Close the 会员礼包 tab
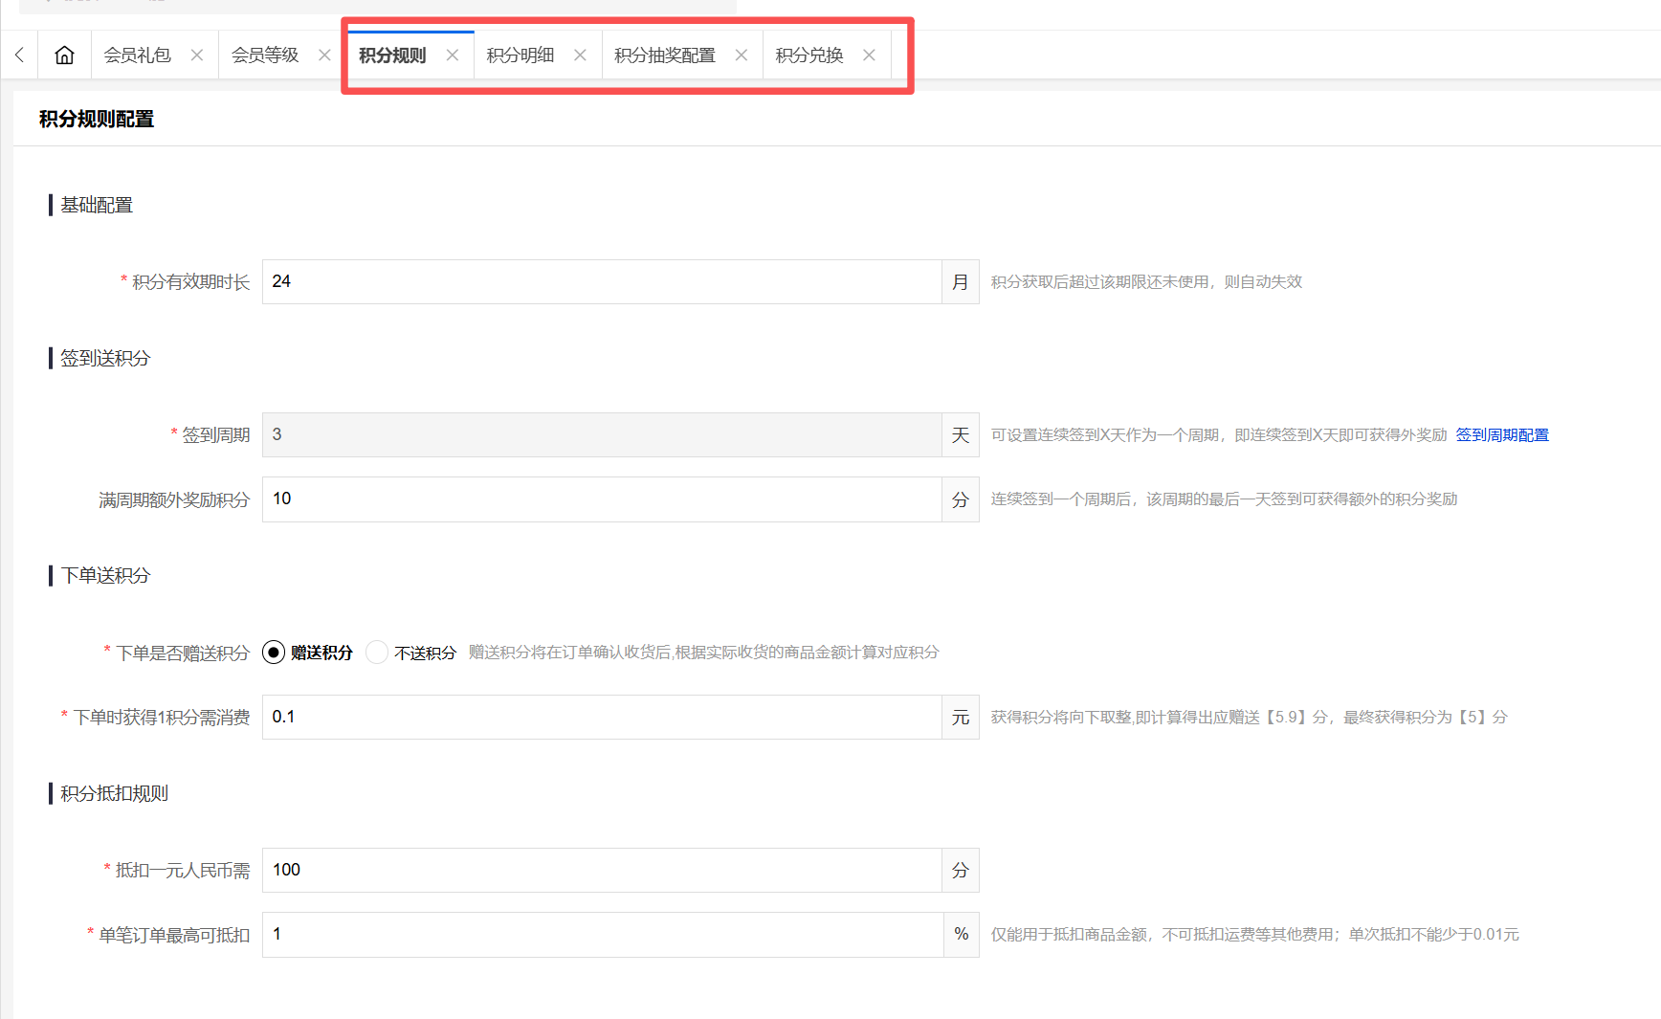This screenshot has width=1661, height=1019. click(197, 55)
